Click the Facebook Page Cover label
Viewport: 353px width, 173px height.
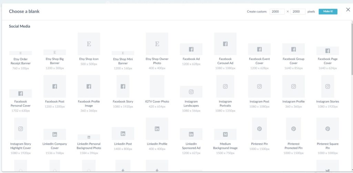point(327,61)
